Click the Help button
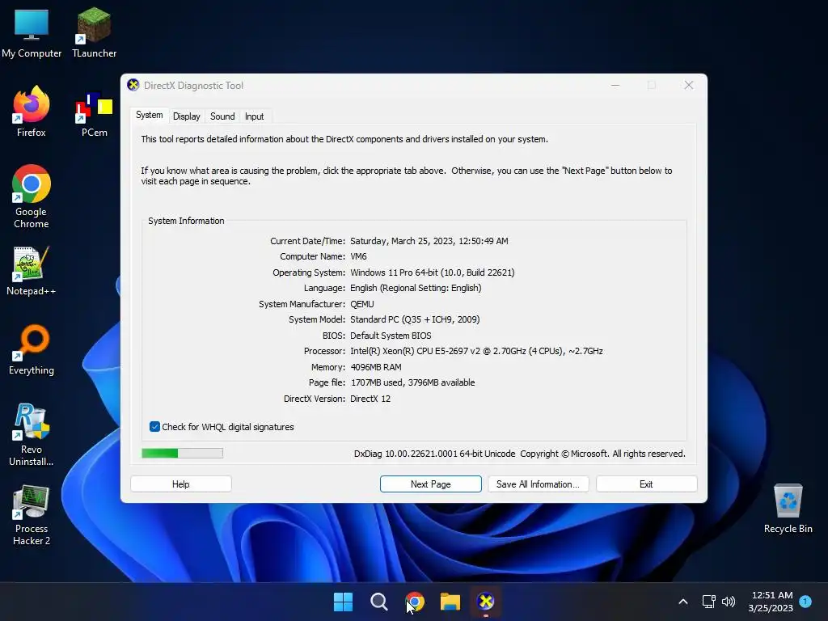 [x=180, y=484]
